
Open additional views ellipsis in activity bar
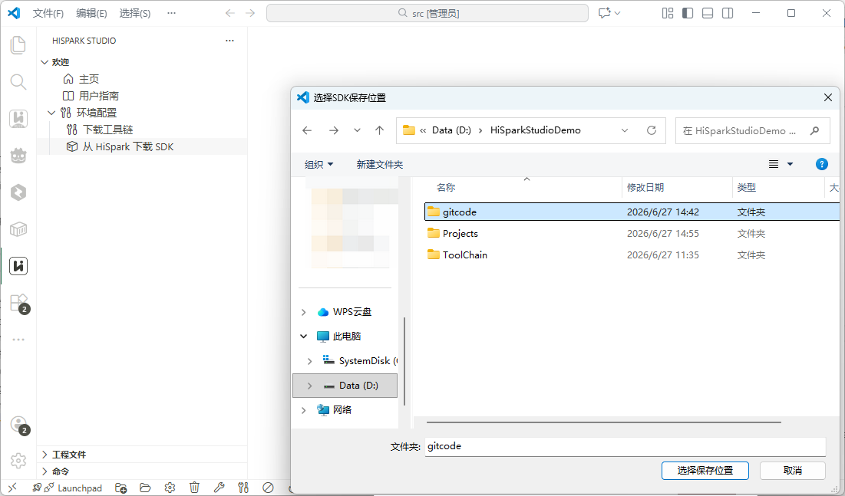18,340
